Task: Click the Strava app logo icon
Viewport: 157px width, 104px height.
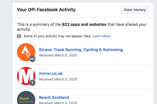Action: click(x=25, y=52)
